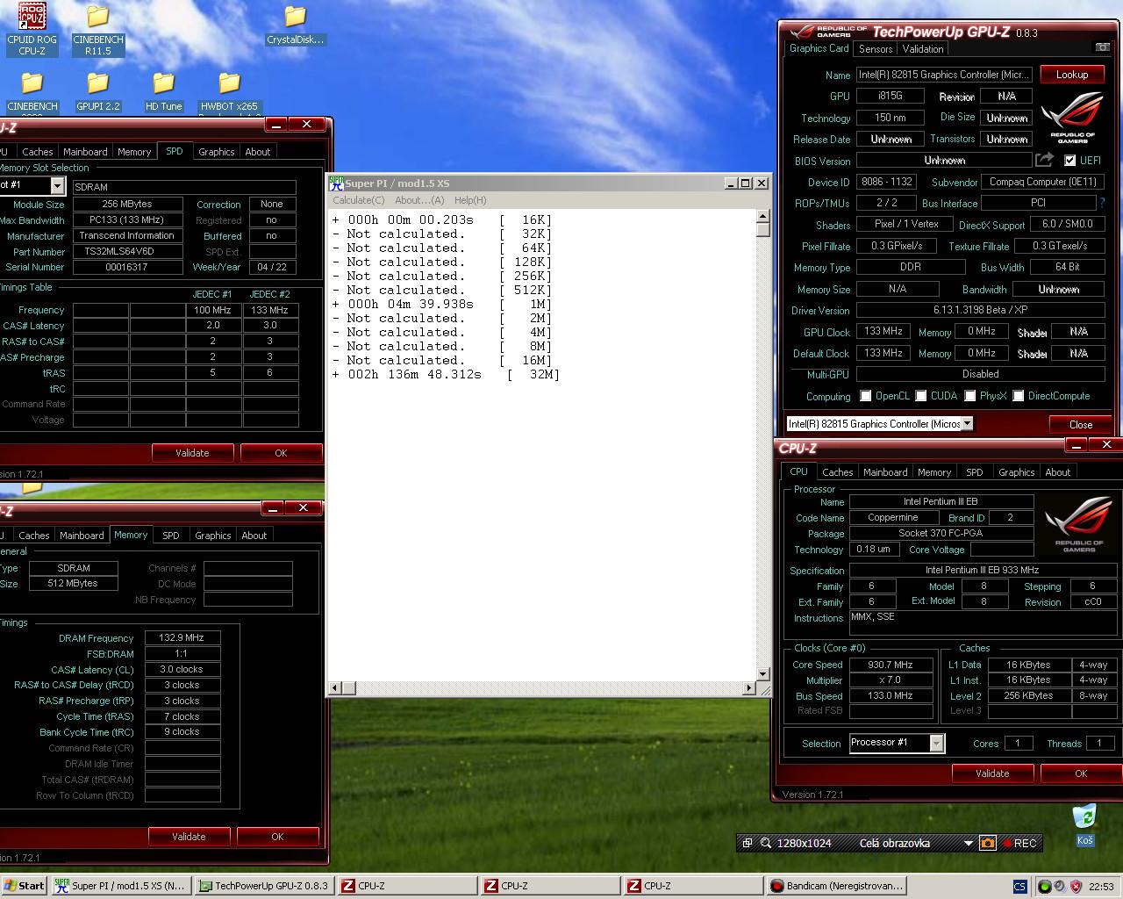Expand the Bandicam capture mode dropdown arrow

click(x=969, y=843)
